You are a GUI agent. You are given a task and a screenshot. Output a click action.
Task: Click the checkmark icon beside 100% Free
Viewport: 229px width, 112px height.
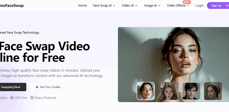[x=12, y=98]
